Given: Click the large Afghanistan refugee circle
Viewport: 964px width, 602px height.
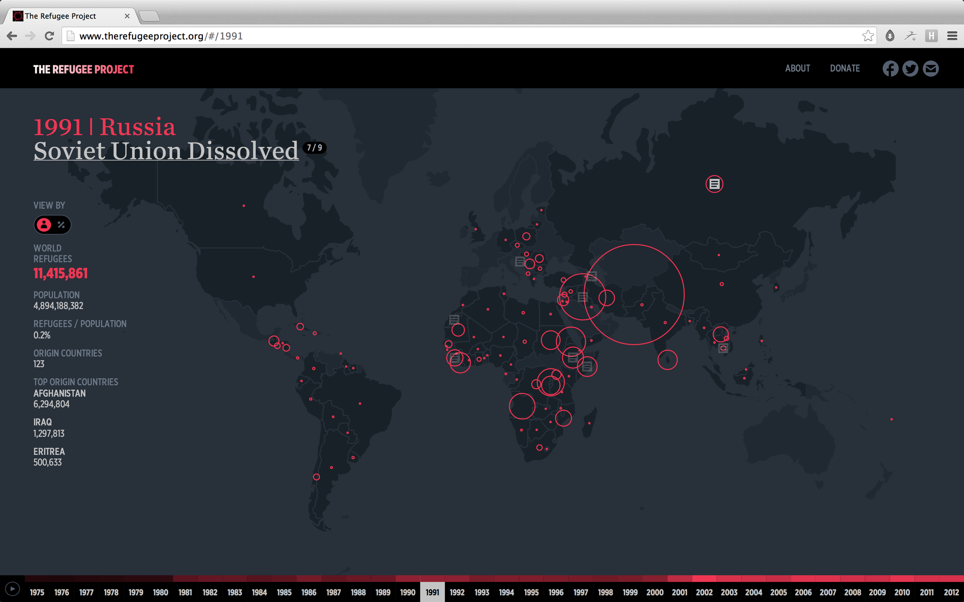Looking at the screenshot, I should pyautogui.click(x=634, y=295).
